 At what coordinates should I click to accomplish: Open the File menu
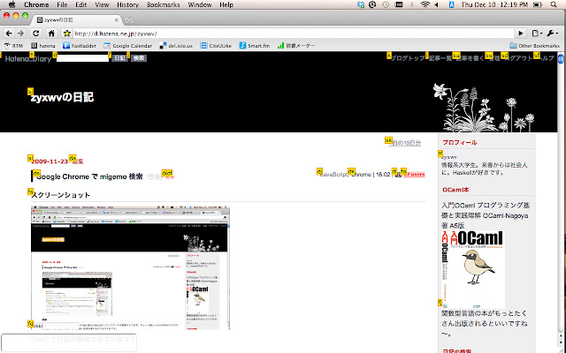point(62,4)
